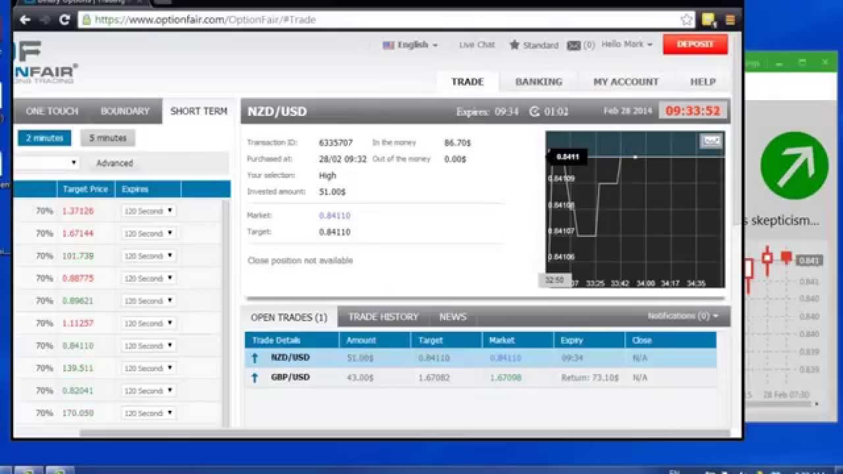Click the Expires column header in the asset list
Screen dimensions: 843x474
148,190
